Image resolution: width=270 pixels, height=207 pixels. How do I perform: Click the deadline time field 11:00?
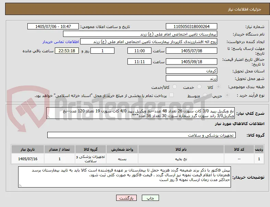click(139, 51)
